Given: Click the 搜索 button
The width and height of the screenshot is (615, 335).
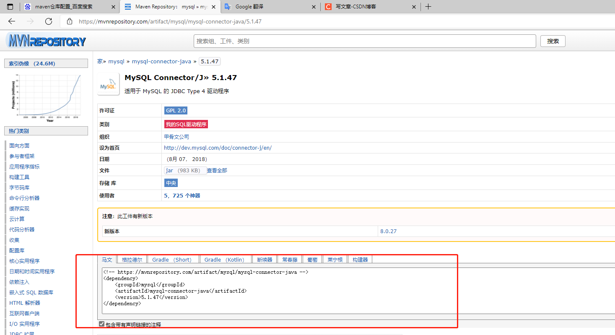Looking at the screenshot, I should 553,41.
